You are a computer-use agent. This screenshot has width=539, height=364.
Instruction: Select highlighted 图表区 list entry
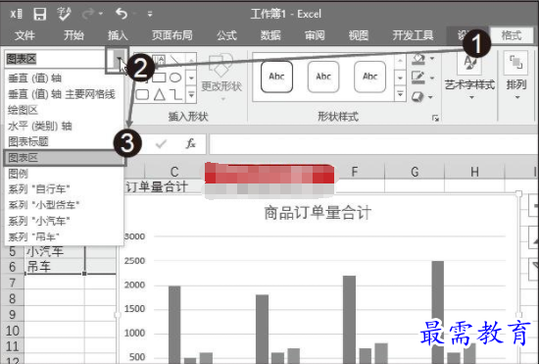pyautogui.click(x=64, y=158)
